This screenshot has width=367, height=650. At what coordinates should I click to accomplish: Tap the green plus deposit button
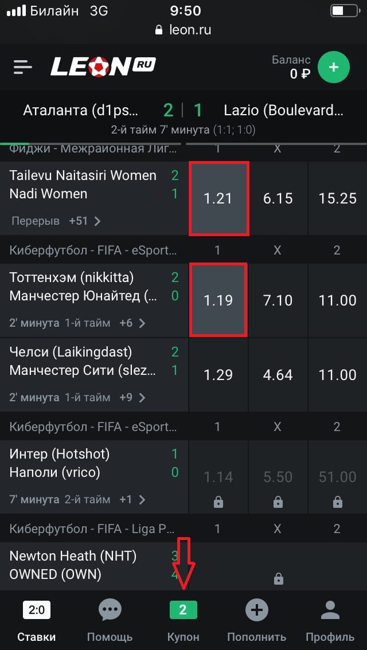click(334, 67)
